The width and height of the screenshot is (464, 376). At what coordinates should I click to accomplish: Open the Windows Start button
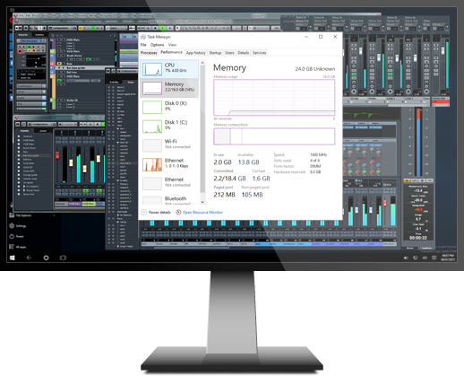(13, 258)
